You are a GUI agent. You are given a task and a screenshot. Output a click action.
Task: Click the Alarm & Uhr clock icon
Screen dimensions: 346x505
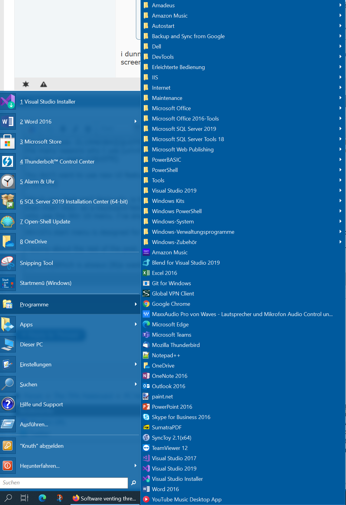pyautogui.click(x=8, y=182)
